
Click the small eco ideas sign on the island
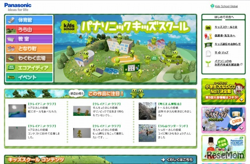click(x=154, y=58)
